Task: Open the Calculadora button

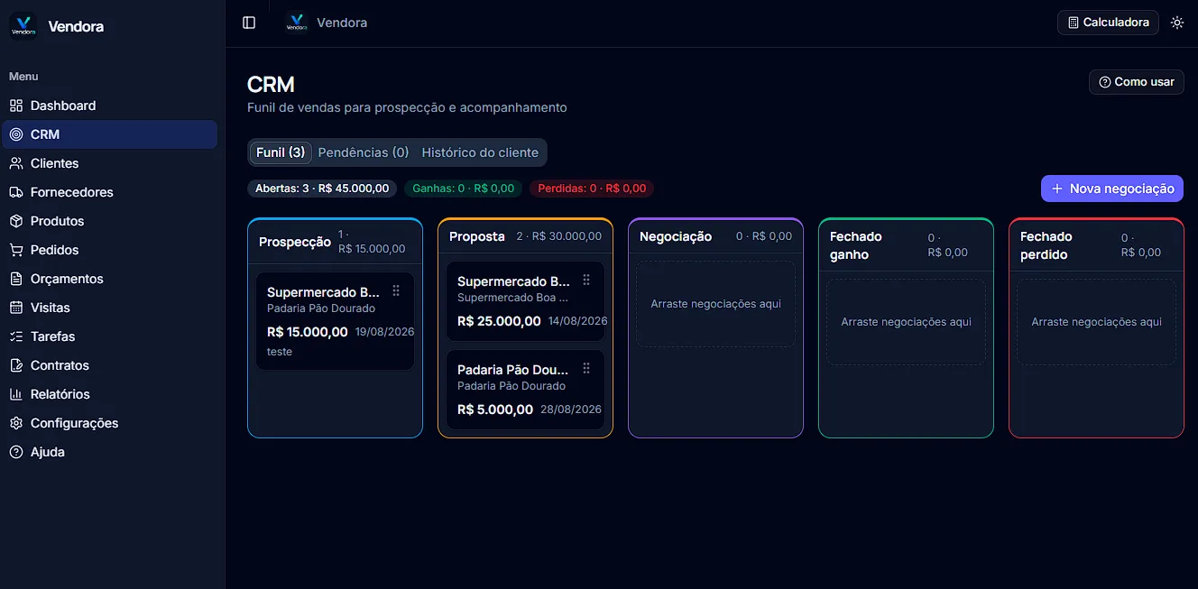Action: 1108,23
